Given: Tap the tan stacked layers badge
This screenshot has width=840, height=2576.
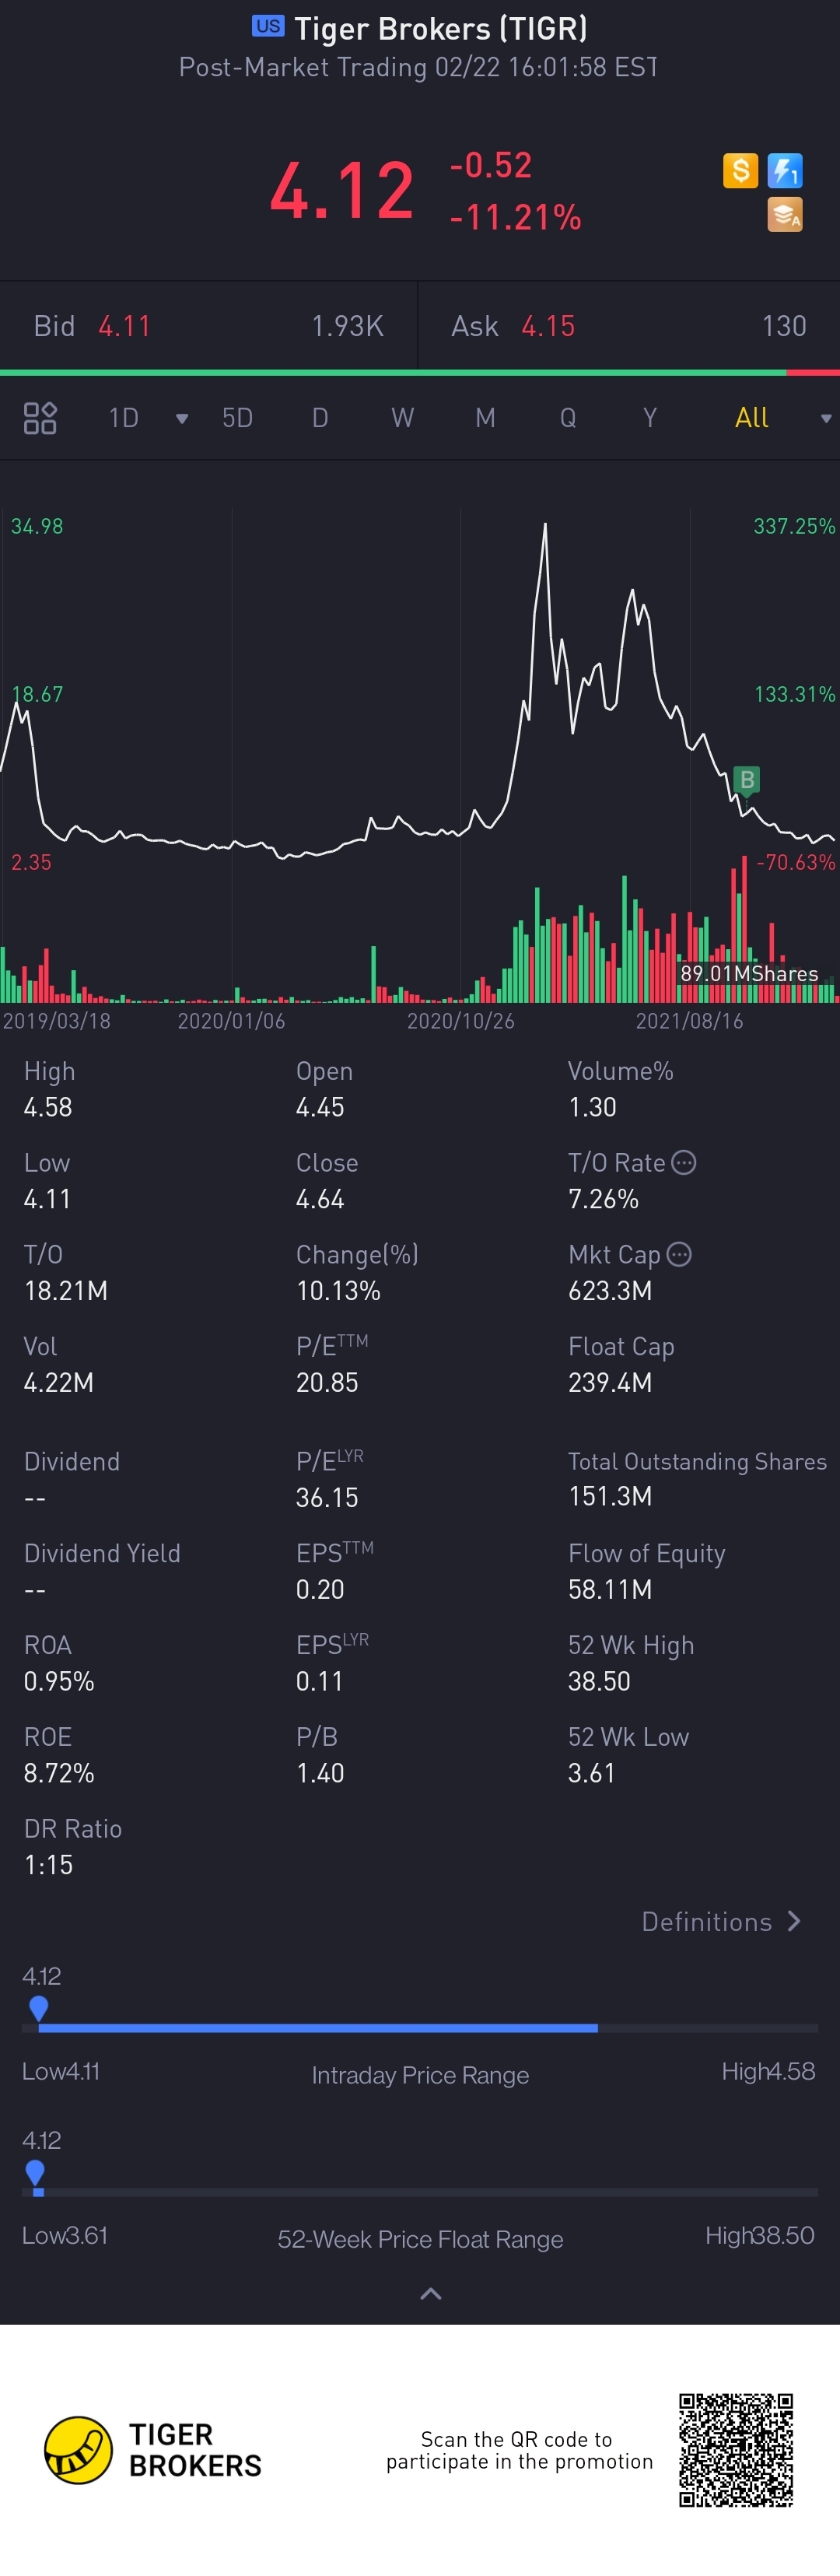Looking at the screenshot, I should (x=785, y=214).
